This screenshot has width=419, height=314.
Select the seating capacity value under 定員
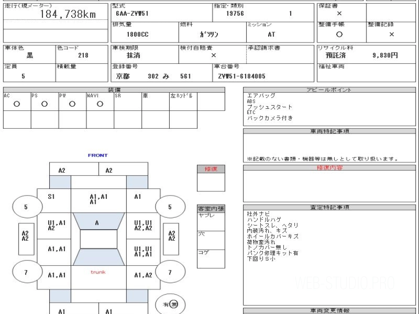(23, 76)
